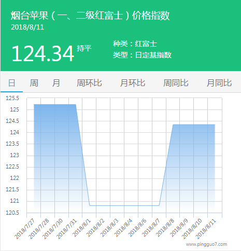Open the 月 monthly tab
The width and height of the screenshot is (241, 251).
[56, 83]
